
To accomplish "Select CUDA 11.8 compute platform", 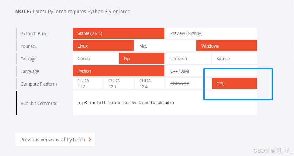I will [88, 84].
